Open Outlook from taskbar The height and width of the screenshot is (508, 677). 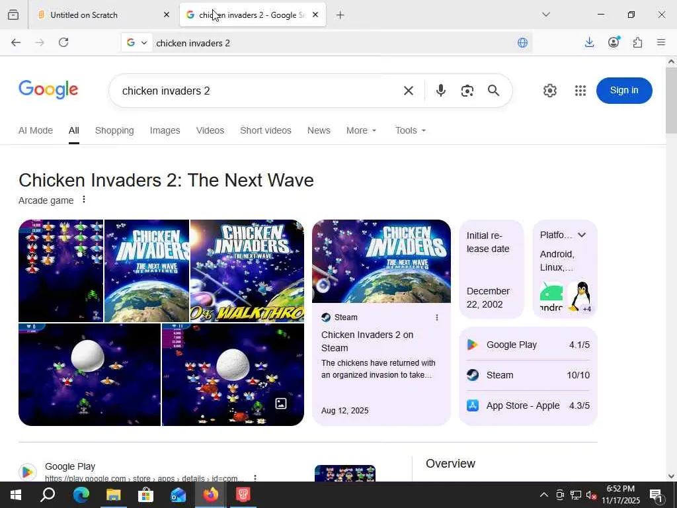coord(179,495)
